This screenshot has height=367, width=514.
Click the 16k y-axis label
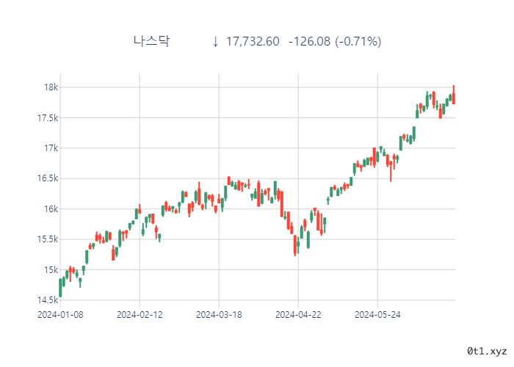[51, 208]
